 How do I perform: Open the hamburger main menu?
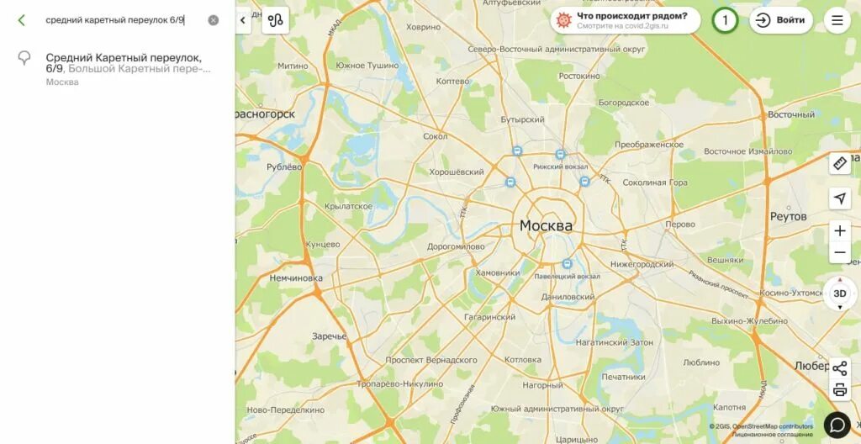(x=837, y=20)
